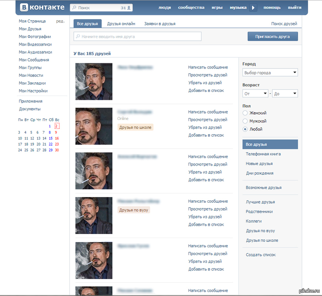The width and height of the screenshot is (322, 296).
Task: Select the Любой gender radio button
Action: point(245,129)
